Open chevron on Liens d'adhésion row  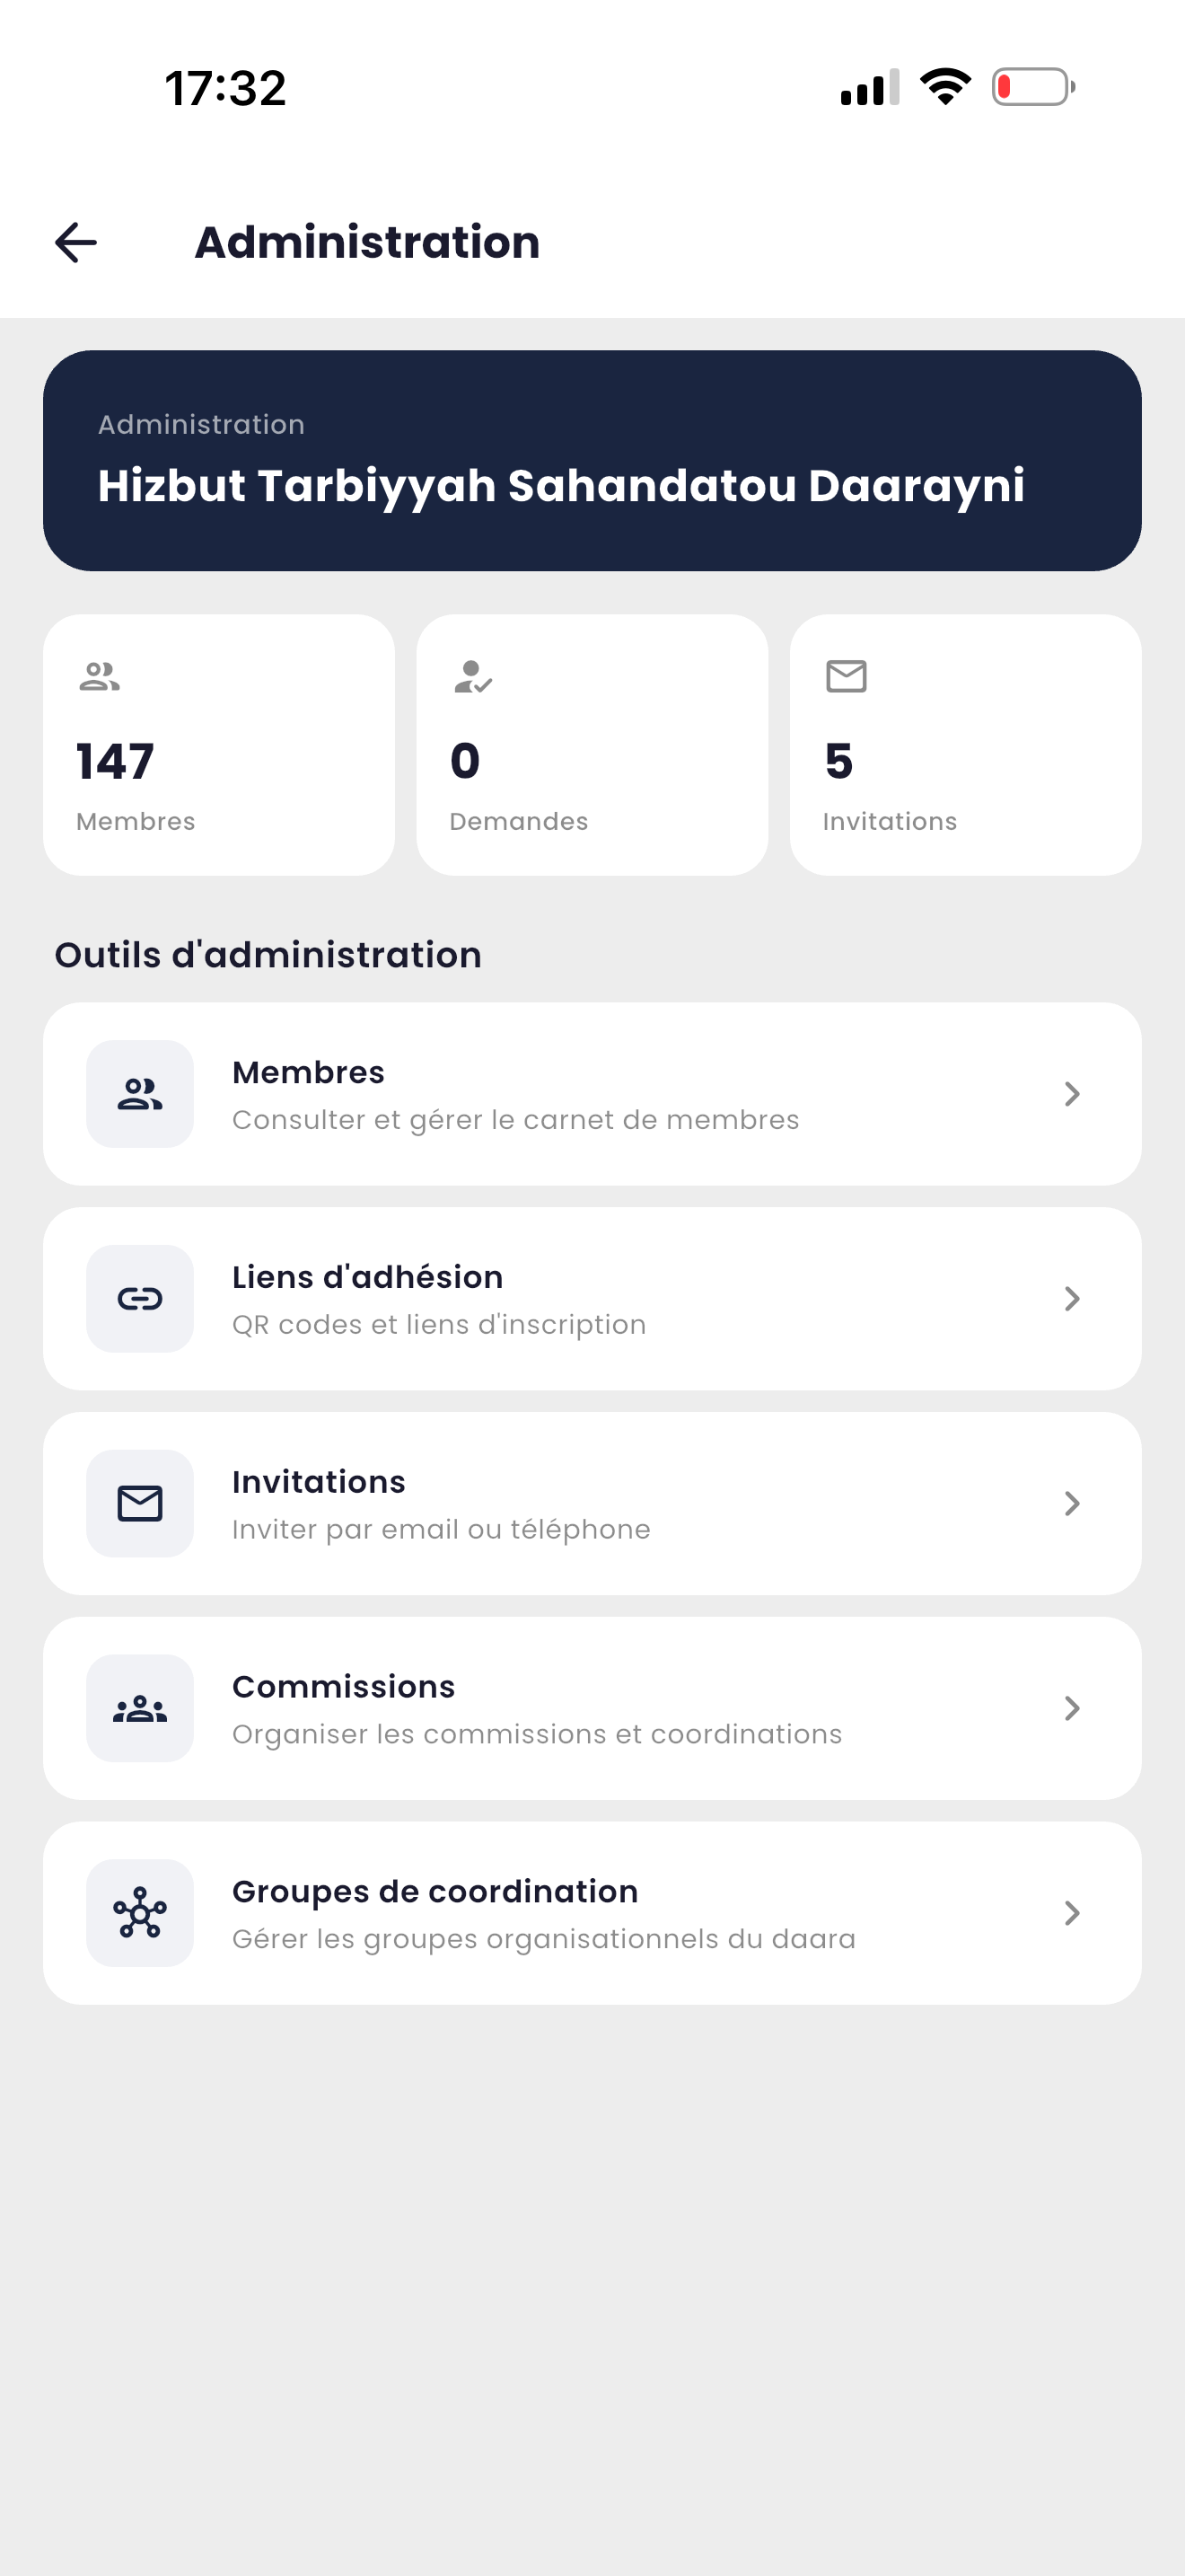(1072, 1299)
